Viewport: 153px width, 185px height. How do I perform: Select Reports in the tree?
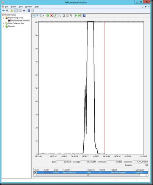tap(11, 26)
